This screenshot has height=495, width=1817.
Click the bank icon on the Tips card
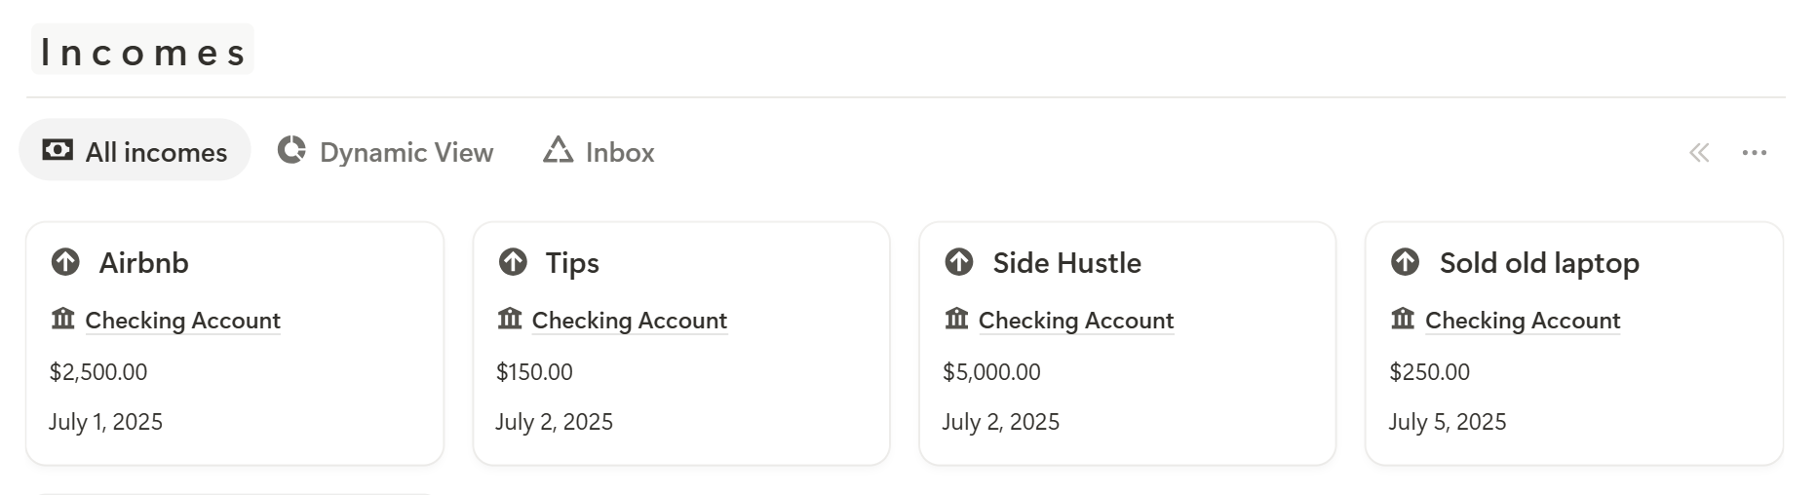[510, 319]
